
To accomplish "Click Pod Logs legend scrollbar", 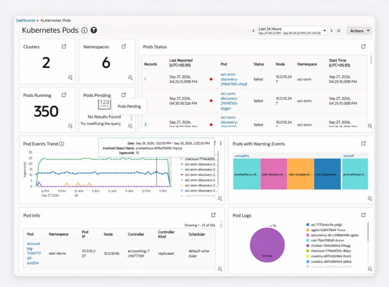I will coord(368,232).
